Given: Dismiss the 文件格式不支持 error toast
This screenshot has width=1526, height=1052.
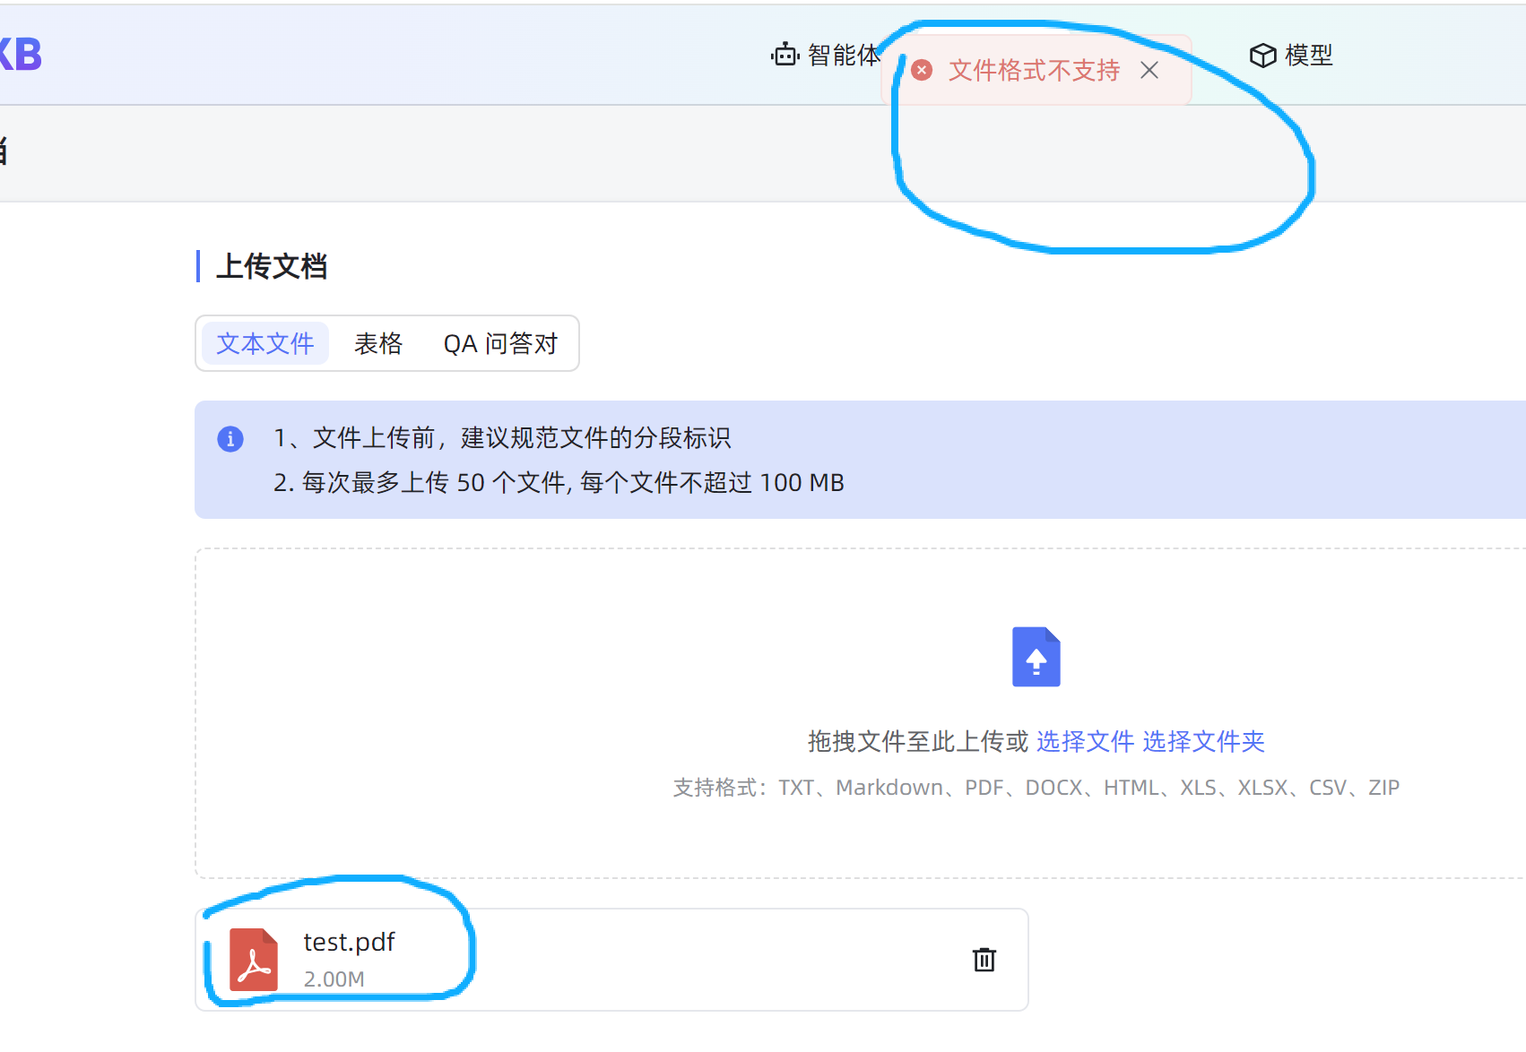Looking at the screenshot, I should point(1149,70).
